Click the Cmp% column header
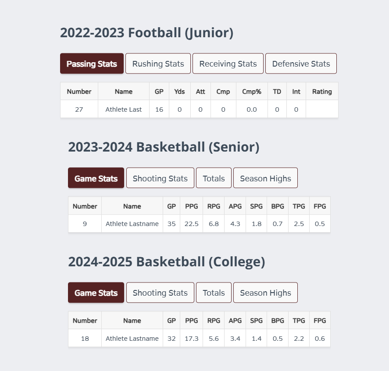The image size is (389, 371). (252, 92)
